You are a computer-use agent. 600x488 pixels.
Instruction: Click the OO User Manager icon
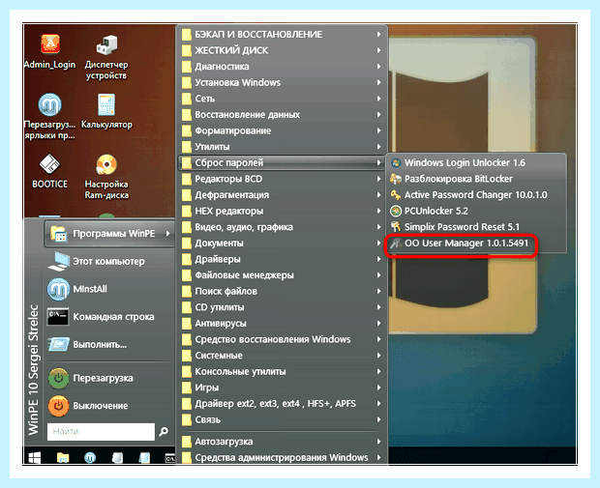click(x=396, y=244)
